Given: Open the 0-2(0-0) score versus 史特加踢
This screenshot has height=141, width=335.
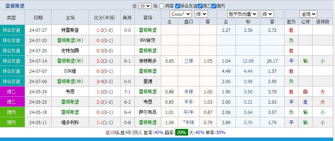Looking at the screenshot, I should [105, 51].
